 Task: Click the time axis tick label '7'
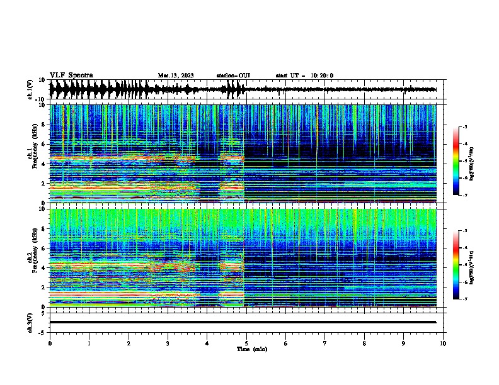tap(325, 343)
